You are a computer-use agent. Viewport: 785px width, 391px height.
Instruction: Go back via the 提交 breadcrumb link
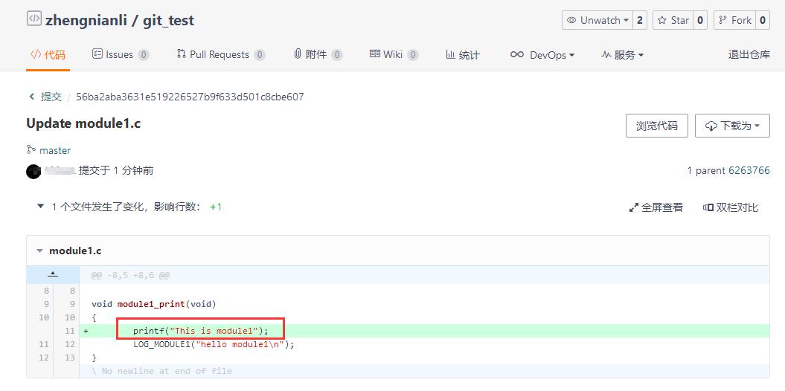point(45,97)
